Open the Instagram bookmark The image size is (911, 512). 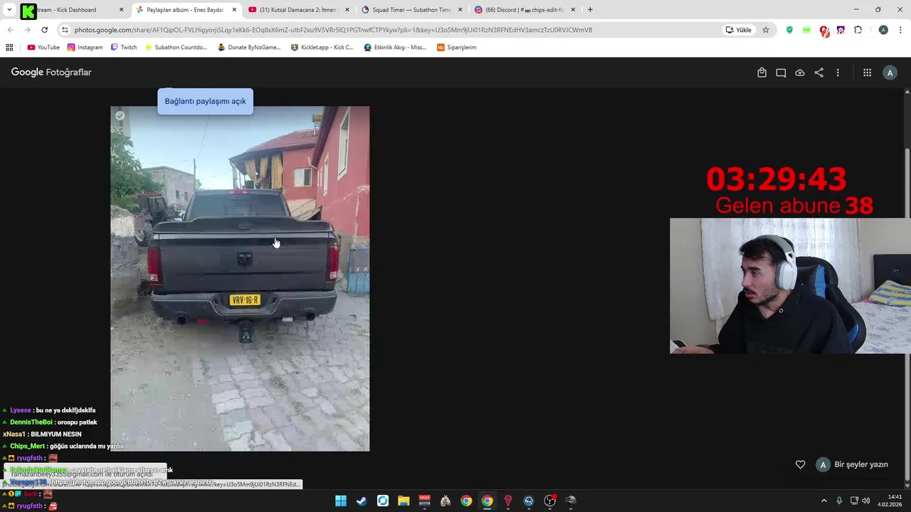pyautogui.click(x=85, y=48)
